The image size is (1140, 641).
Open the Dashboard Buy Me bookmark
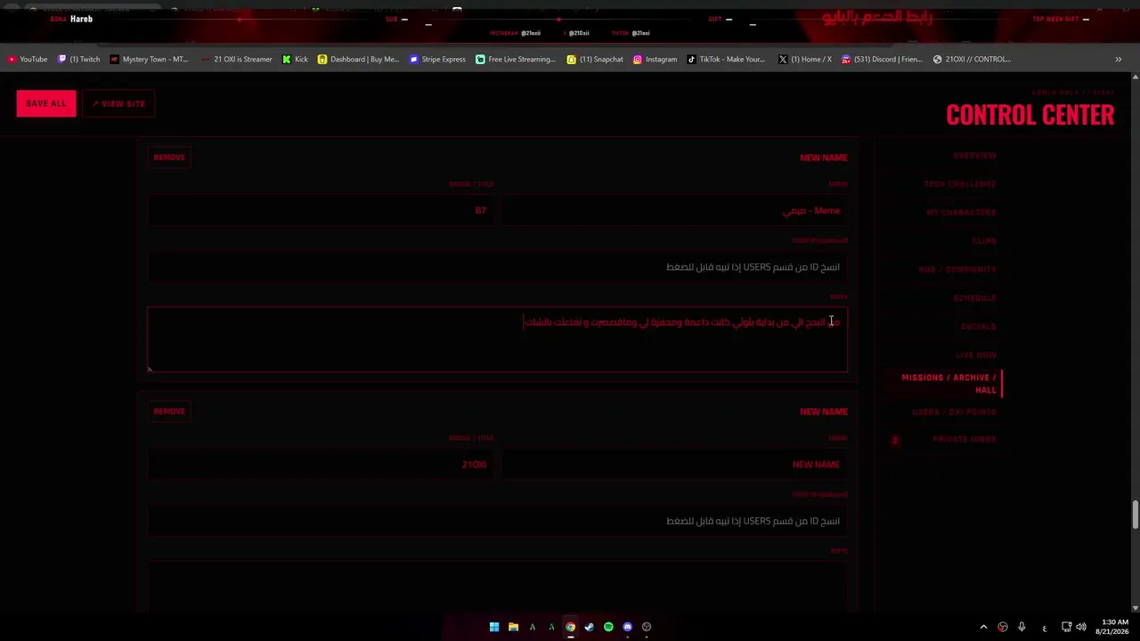point(358,60)
